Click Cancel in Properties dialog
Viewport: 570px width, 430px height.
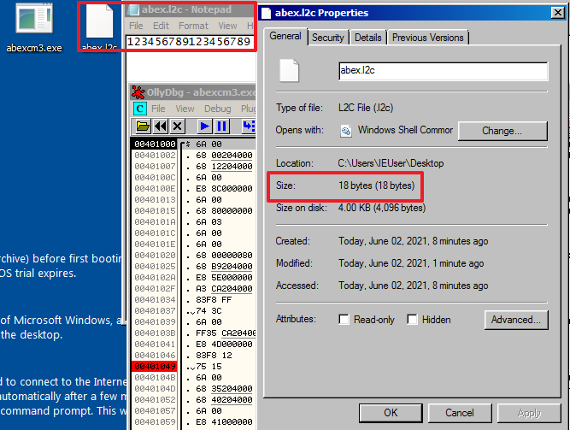[x=460, y=413]
